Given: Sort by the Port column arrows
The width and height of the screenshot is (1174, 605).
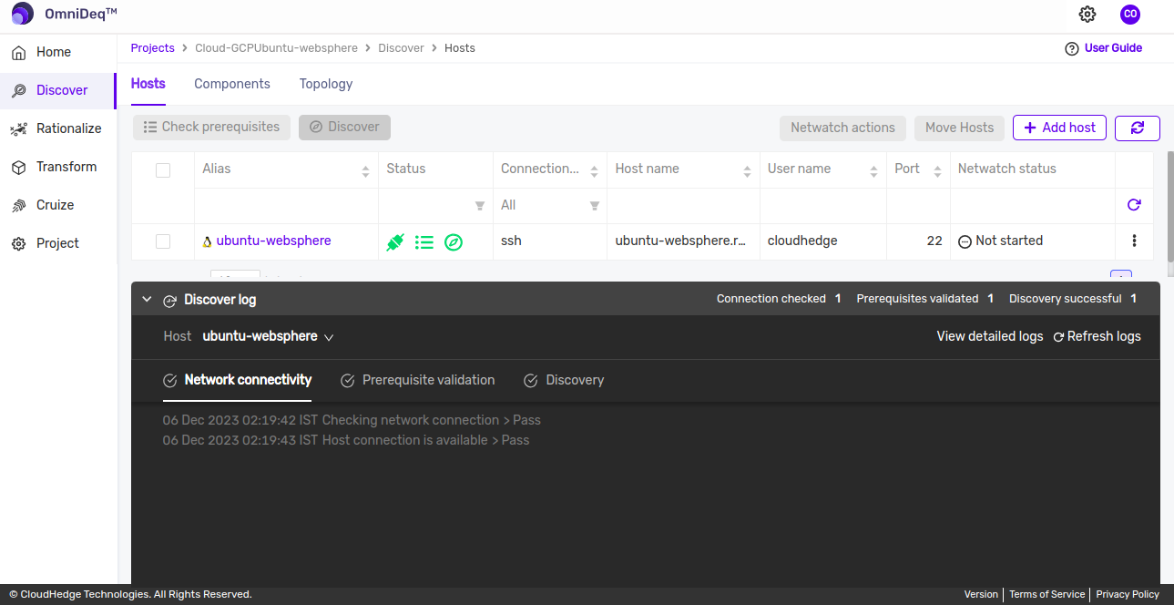Looking at the screenshot, I should tap(937, 171).
